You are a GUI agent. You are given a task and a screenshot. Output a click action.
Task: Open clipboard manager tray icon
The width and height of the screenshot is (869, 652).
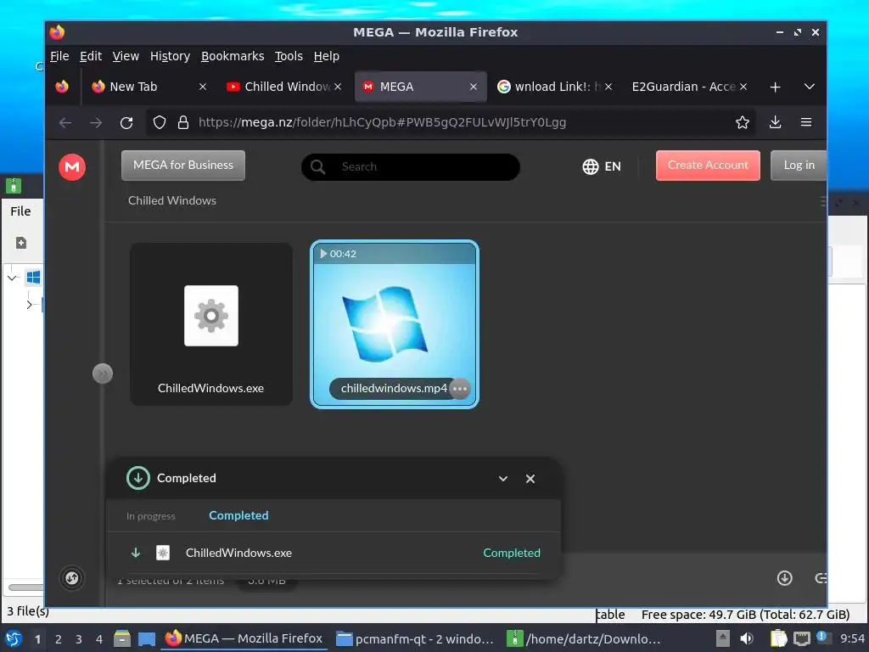pos(778,638)
